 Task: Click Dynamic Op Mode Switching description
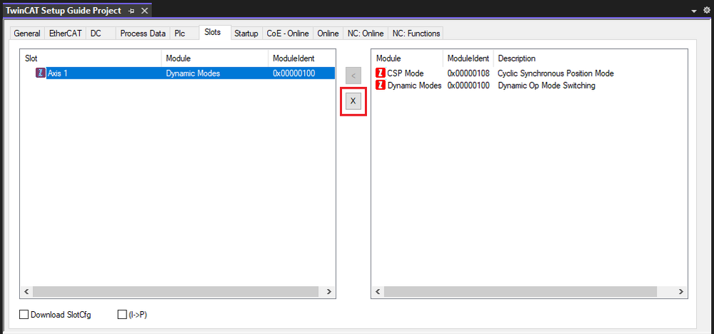click(547, 86)
